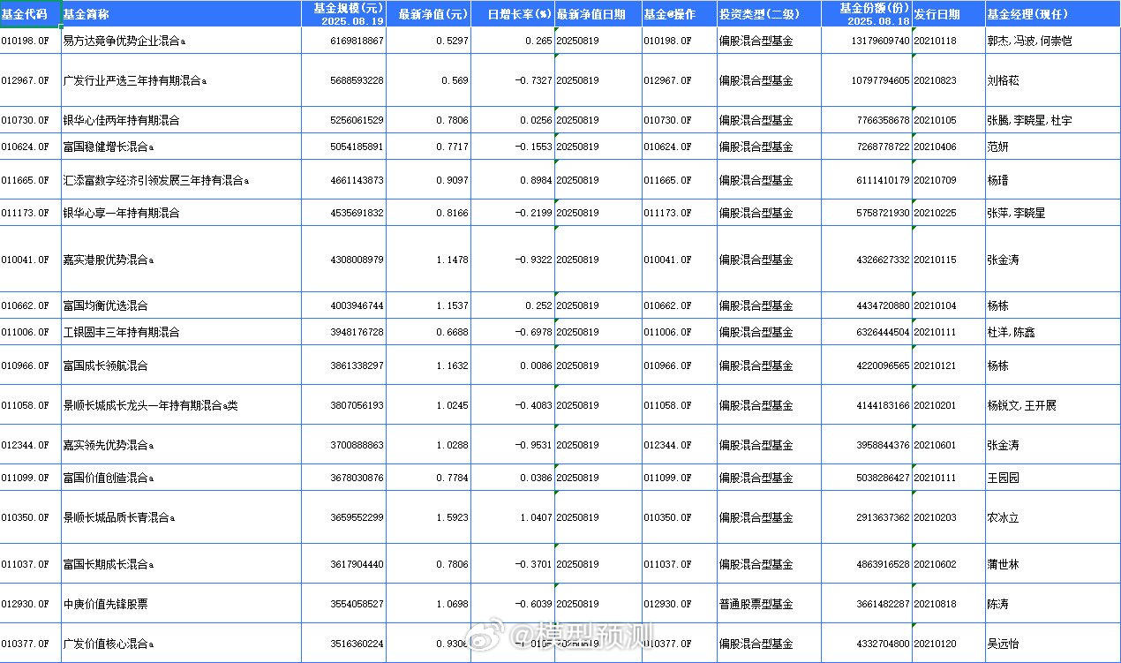Click fund name 银华心享一年持有期混合
This screenshot has height=663, width=1121.
182,213
